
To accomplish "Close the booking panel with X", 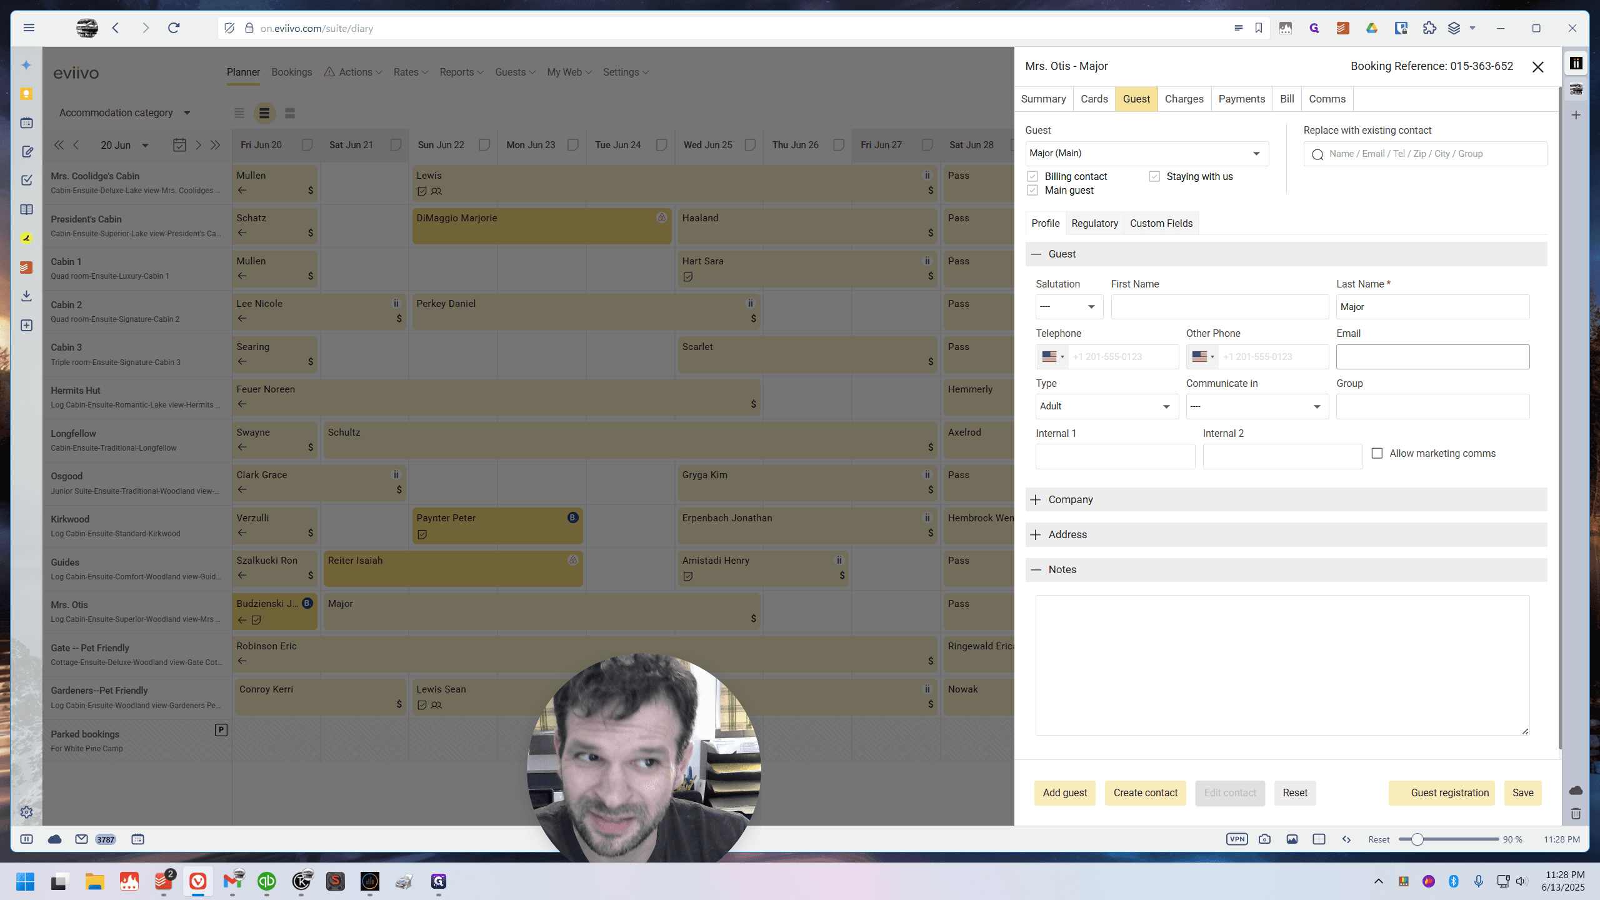I will pyautogui.click(x=1538, y=67).
